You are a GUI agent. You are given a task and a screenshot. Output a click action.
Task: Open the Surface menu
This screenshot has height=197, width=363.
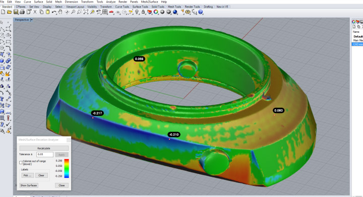[38, 2]
